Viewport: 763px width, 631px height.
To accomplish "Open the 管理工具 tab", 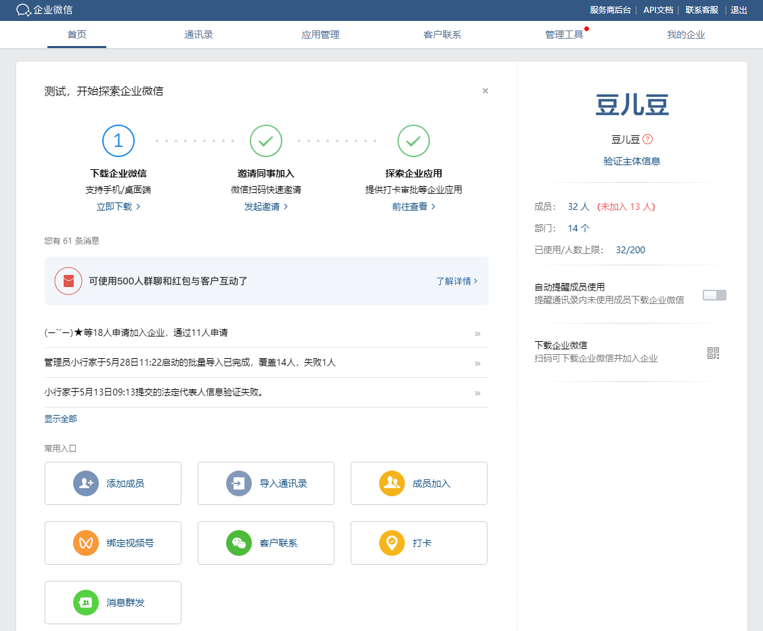I will (564, 35).
